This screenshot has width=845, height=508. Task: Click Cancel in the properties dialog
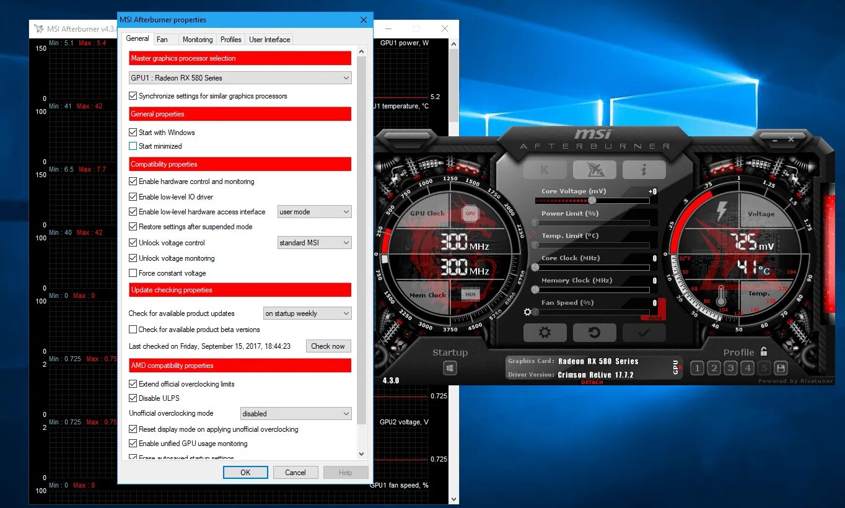click(296, 473)
